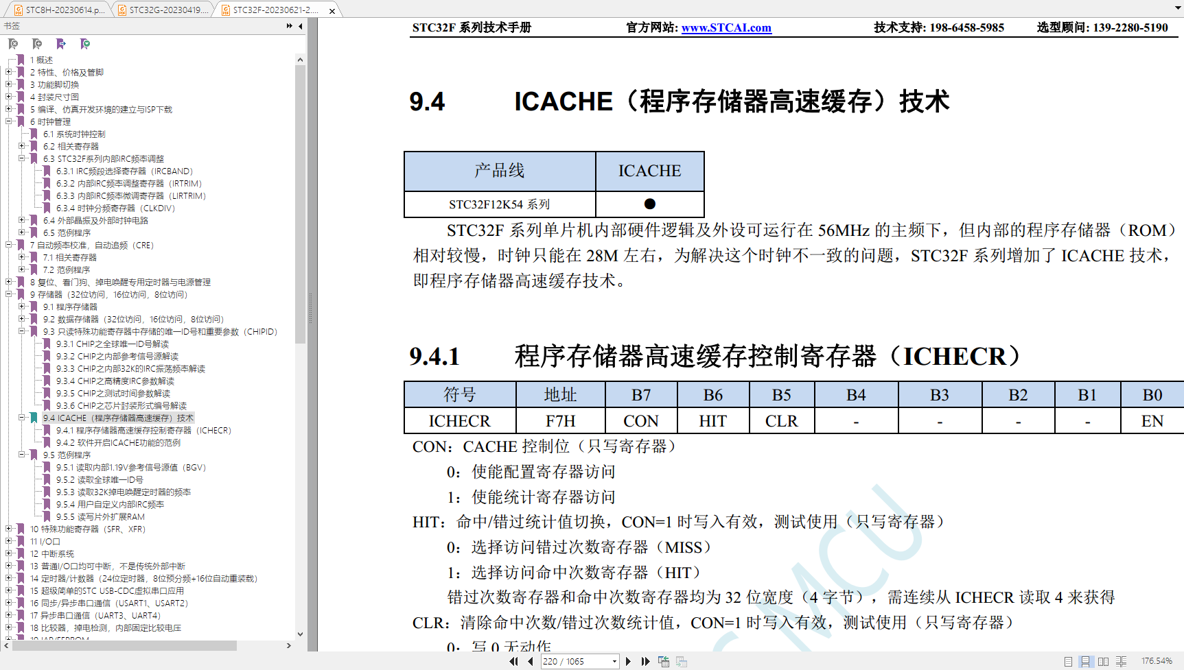Collapse the '9.3 只读特殊功能寄存器' node
Viewport: 1184px width, 670px height.
coord(22,331)
